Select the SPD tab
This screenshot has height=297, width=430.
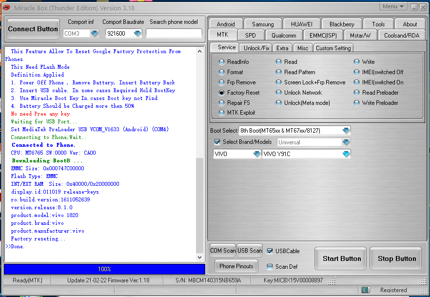point(251,36)
